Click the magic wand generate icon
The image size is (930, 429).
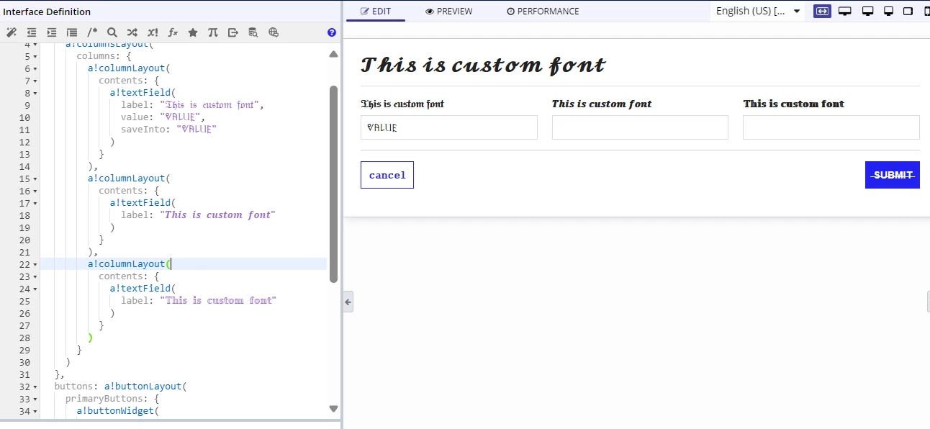[11, 32]
